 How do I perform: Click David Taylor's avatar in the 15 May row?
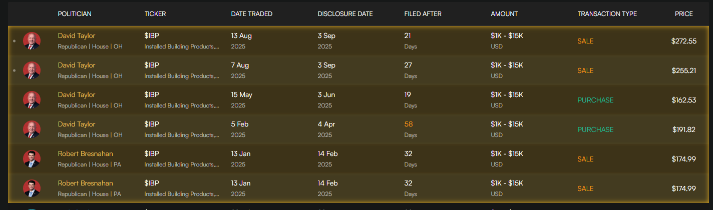click(x=32, y=100)
